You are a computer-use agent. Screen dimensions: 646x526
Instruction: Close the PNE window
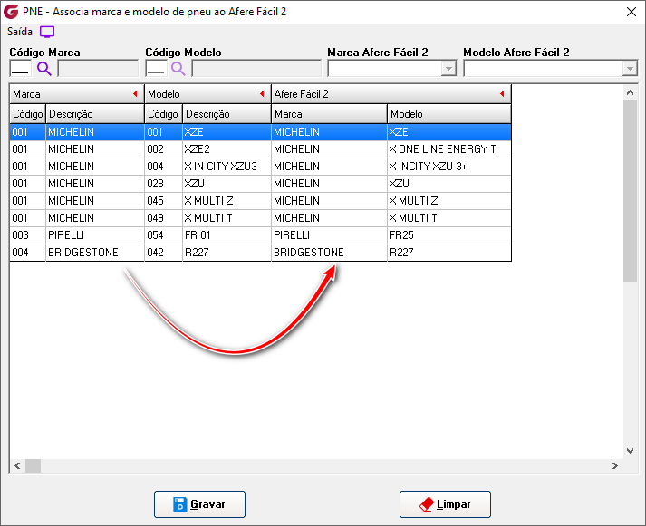click(632, 12)
